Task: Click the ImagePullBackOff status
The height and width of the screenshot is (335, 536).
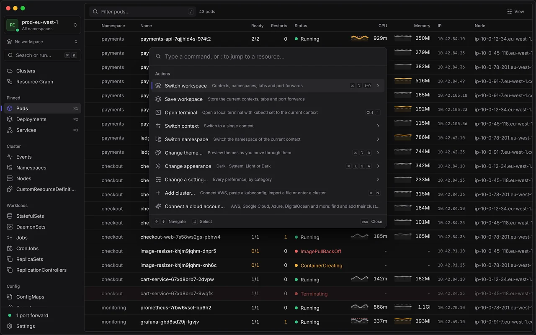Action: pos(321,251)
